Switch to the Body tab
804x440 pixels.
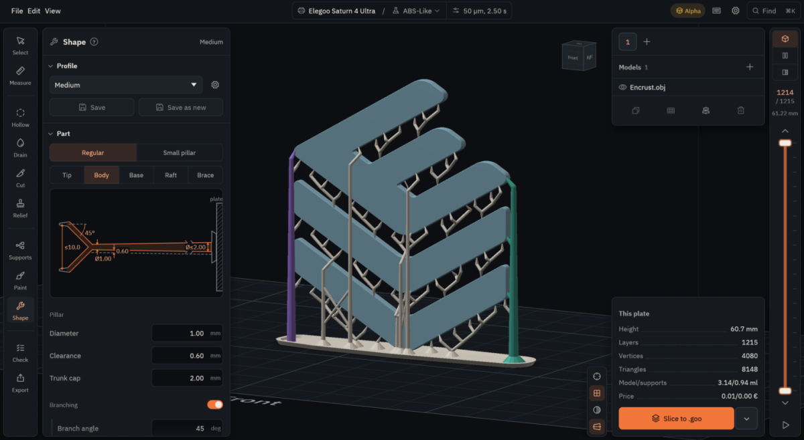click(x=102, y=175)
